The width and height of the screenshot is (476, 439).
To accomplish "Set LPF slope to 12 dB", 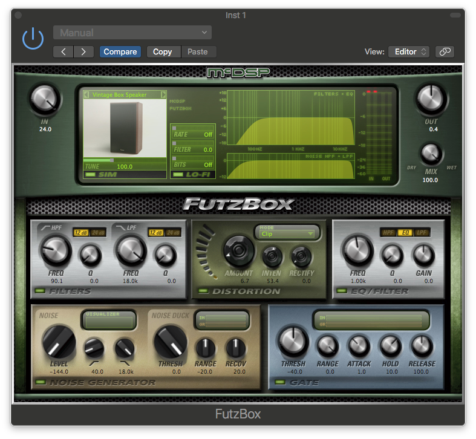I will (x=155, y=233).
